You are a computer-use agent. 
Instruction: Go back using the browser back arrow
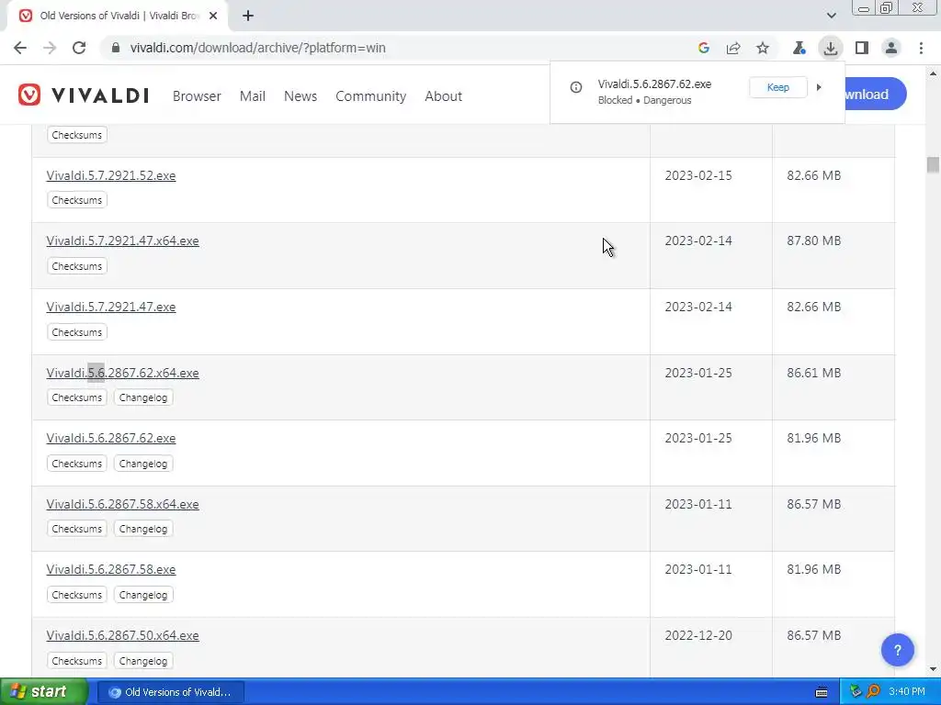click(20, 48)
